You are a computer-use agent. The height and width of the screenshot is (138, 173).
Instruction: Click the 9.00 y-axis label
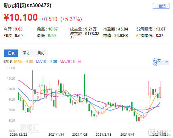[x=12, y=110]
